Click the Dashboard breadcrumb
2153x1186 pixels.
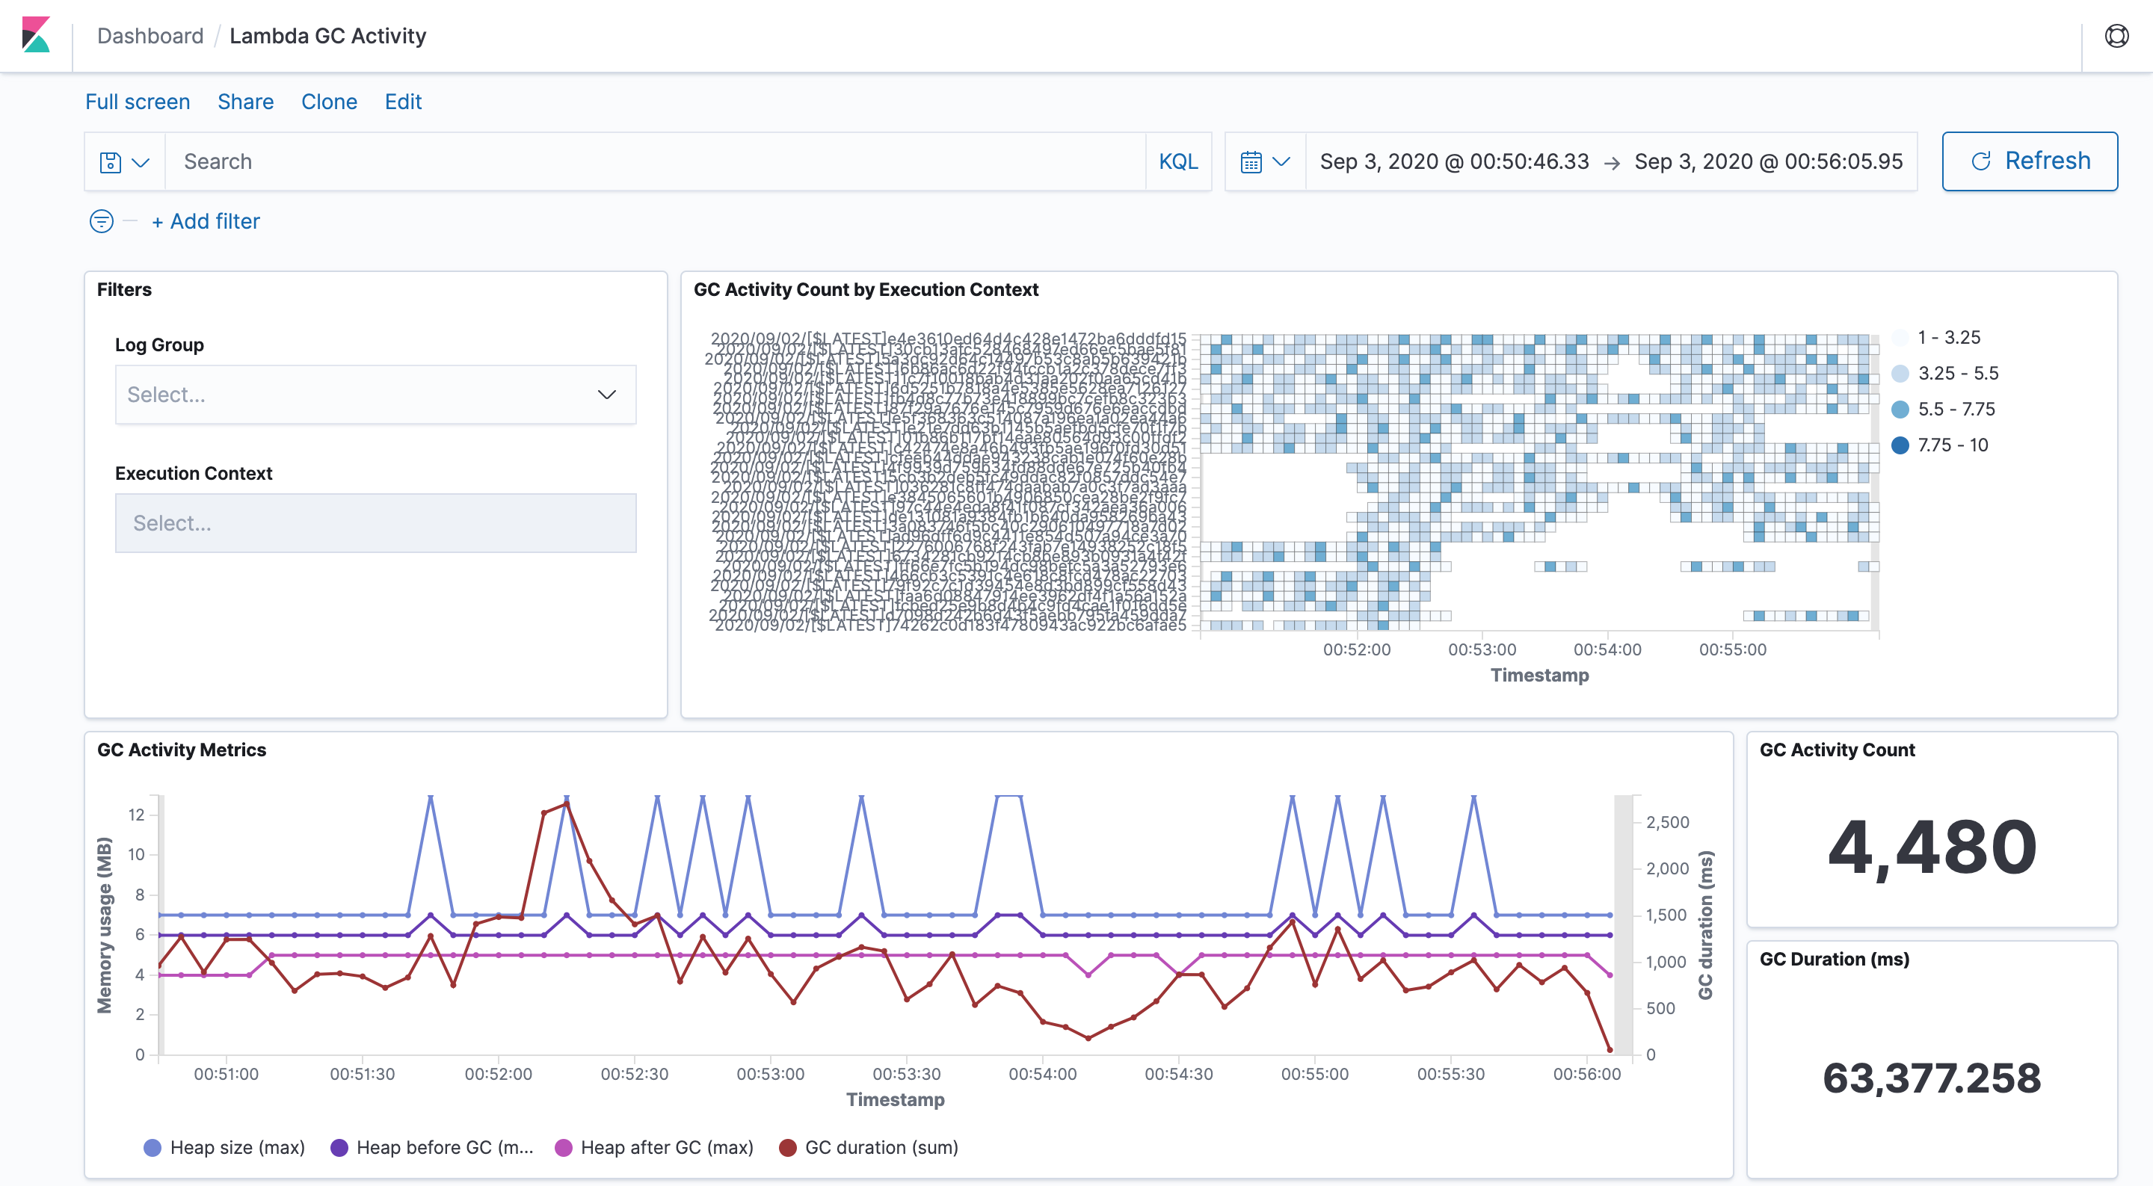(x=150, y=36)
